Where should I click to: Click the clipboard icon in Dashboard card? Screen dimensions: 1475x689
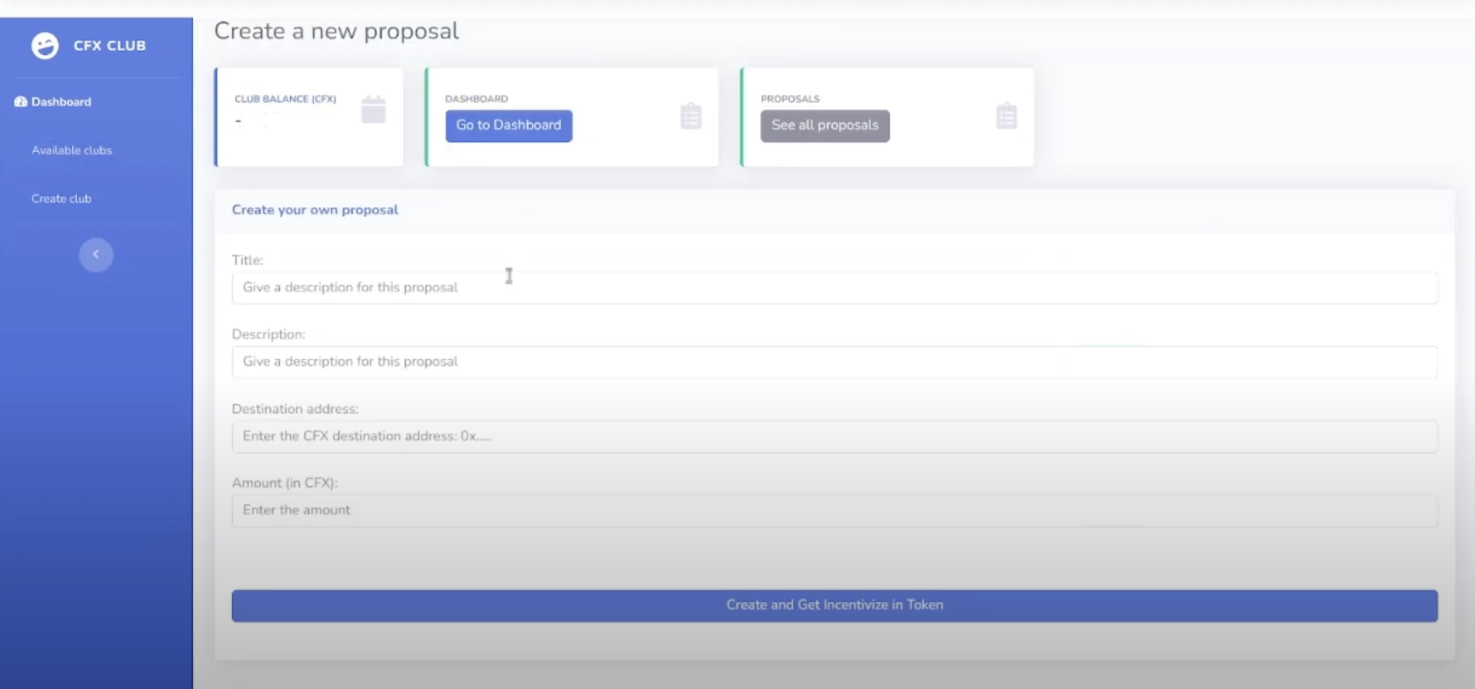point(691,116)
